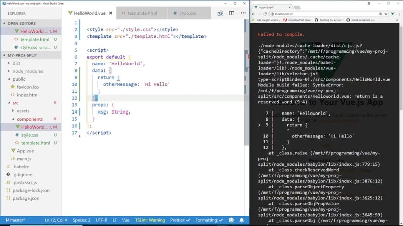Click the localhost address bar
The image size is (403, 226).
point(324,14)
